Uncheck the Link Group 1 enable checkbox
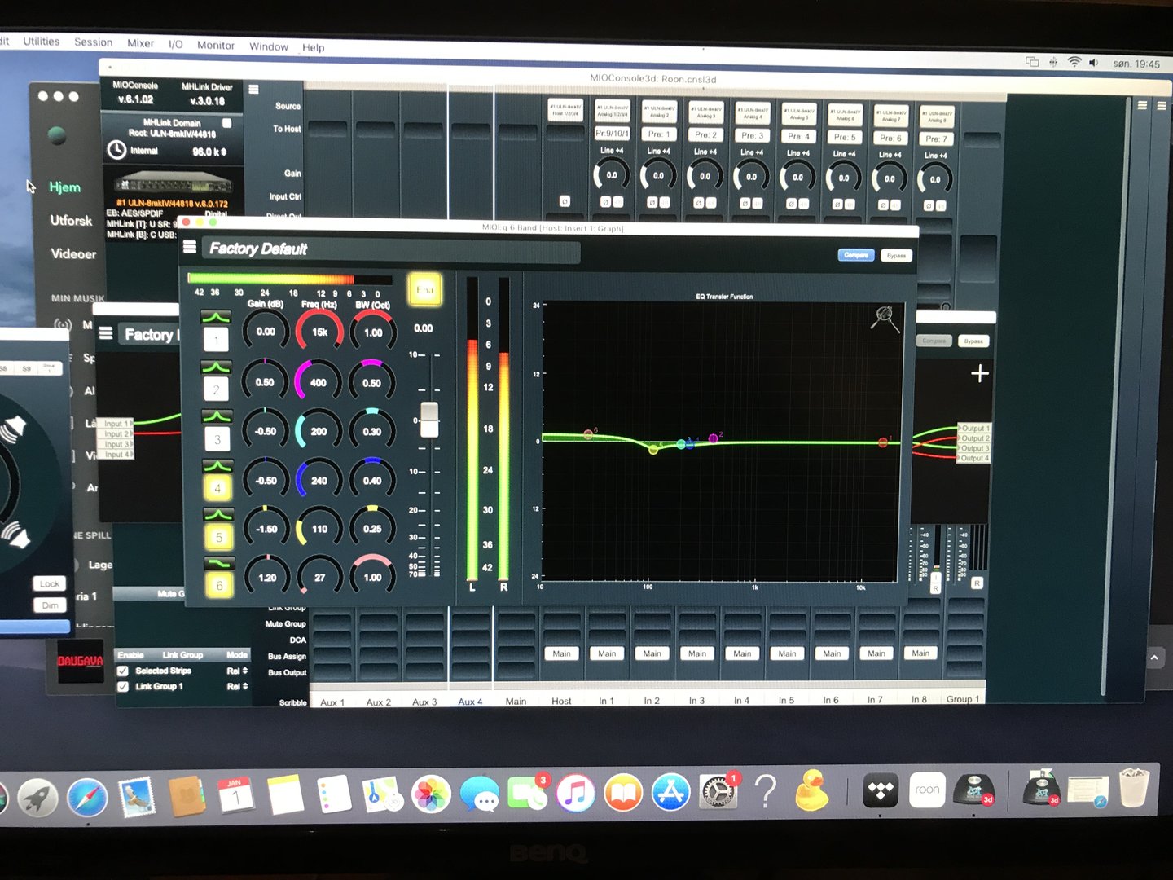The width and height of the screenshot is (1173, 880). (123, 686)
